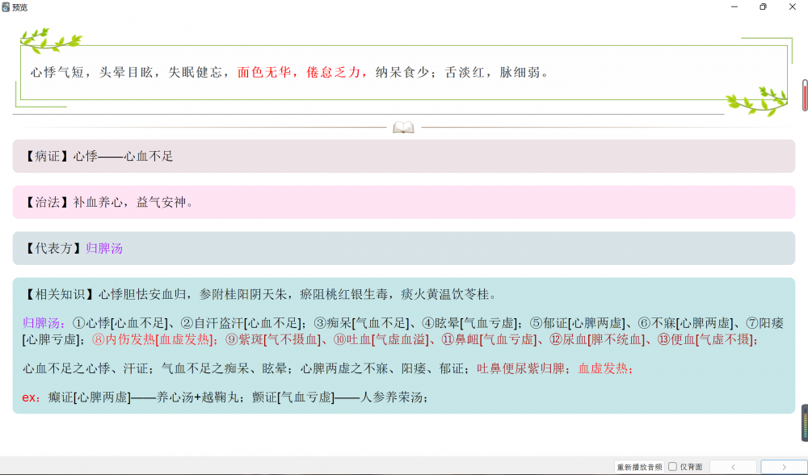Minimize the 预览 window
The width and height of the screenshot is (808, 475).
tap(734, 6)
